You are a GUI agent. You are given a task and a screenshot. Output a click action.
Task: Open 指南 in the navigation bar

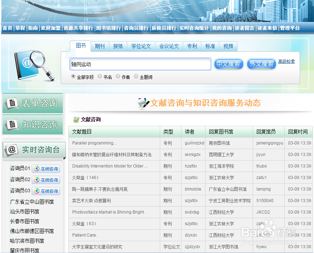tap(33, 28)
